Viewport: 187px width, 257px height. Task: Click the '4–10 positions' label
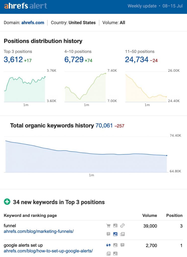[x=78, y=51]
